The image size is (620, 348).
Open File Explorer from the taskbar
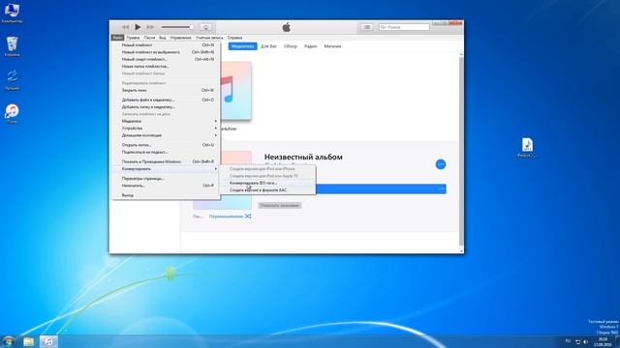(x=28, y=341)
